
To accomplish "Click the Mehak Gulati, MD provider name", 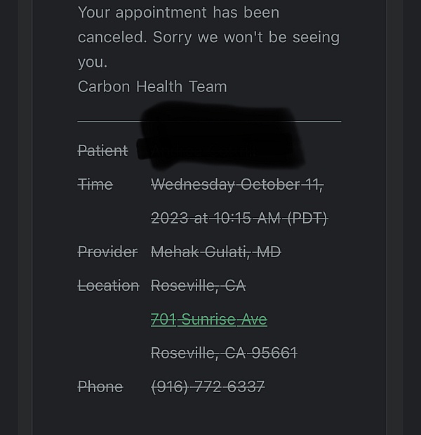I will pos(215,252).
